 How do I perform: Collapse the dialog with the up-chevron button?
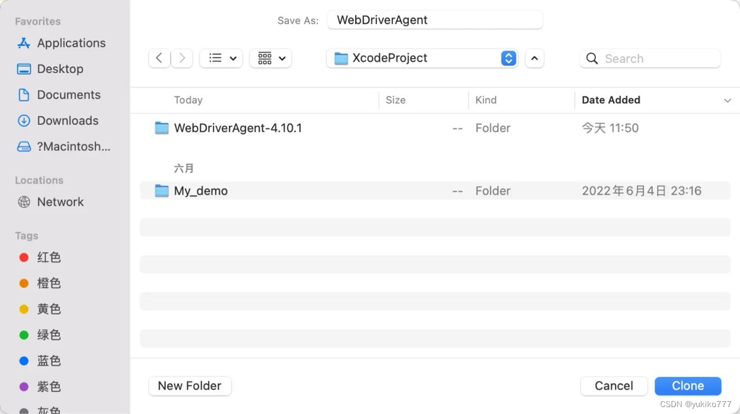point(534,58)
